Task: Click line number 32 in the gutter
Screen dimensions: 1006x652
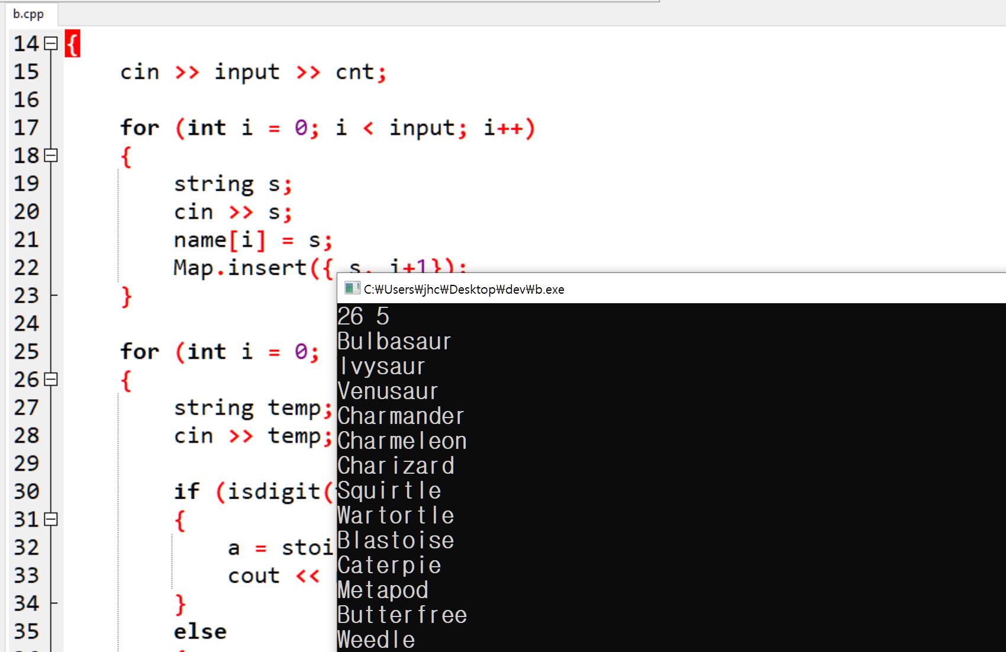Action: (27, 548)
